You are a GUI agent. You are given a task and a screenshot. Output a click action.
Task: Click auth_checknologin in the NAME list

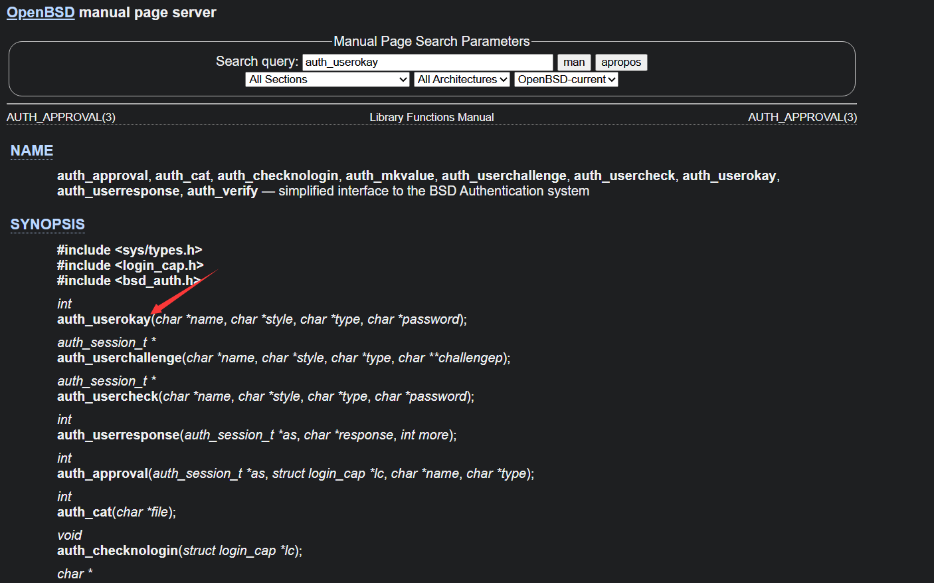278,176
